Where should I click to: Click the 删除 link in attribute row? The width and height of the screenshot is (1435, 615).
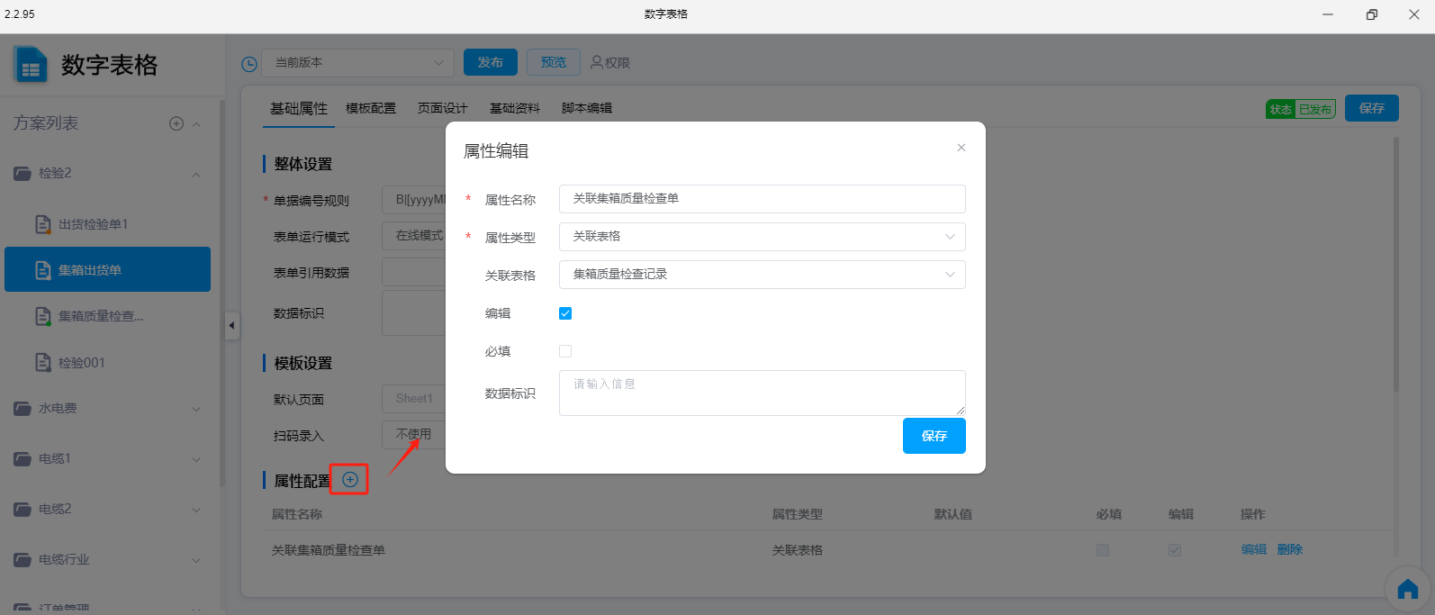pyautogui.click(x=1289, y=549)
